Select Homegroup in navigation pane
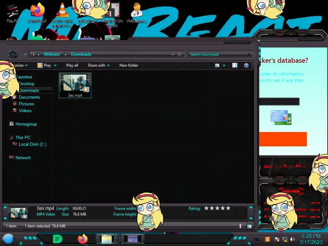The image size is (328, 246). point(26,124)
